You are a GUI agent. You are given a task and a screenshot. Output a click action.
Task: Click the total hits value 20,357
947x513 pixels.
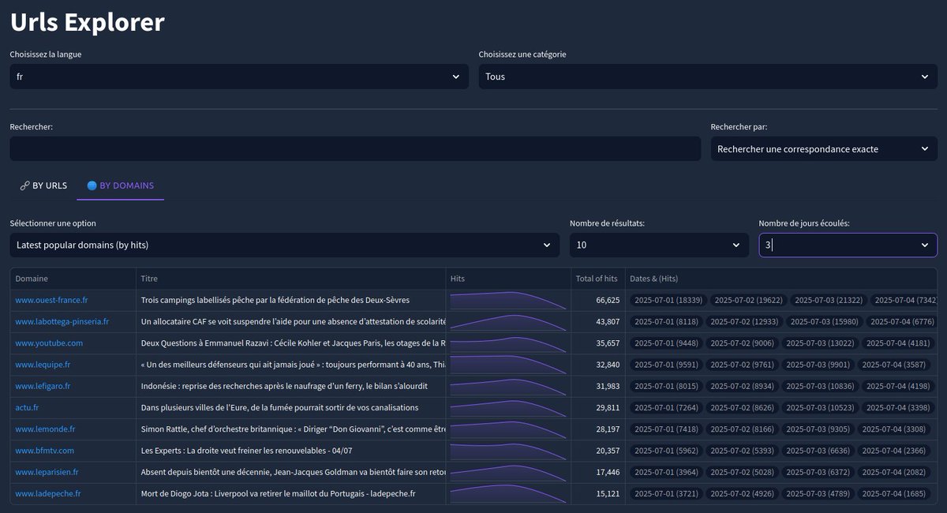608,451
